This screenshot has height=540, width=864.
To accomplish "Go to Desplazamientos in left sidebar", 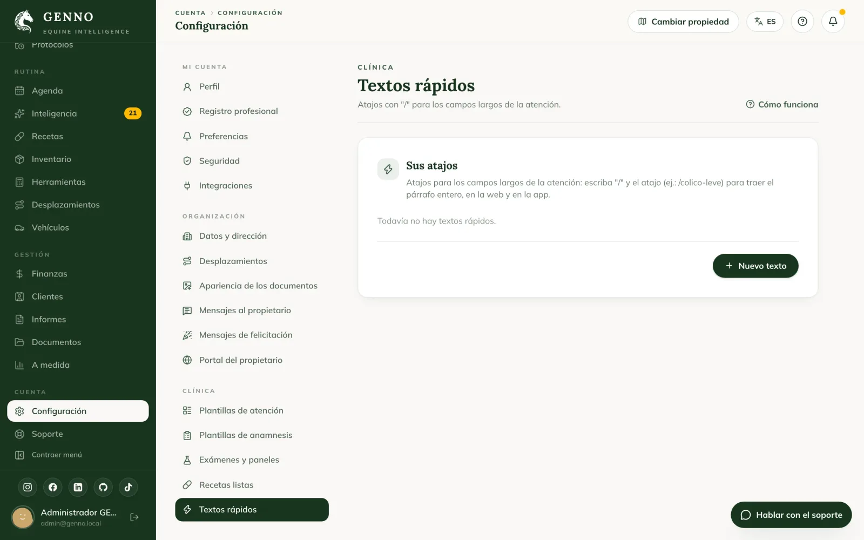I will (x=78, y=205).
